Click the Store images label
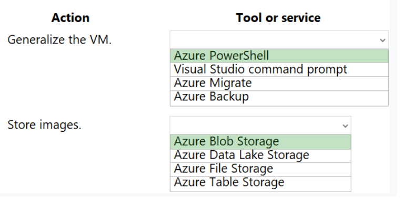This screenshot has height=198, width=404. [44, 125]
